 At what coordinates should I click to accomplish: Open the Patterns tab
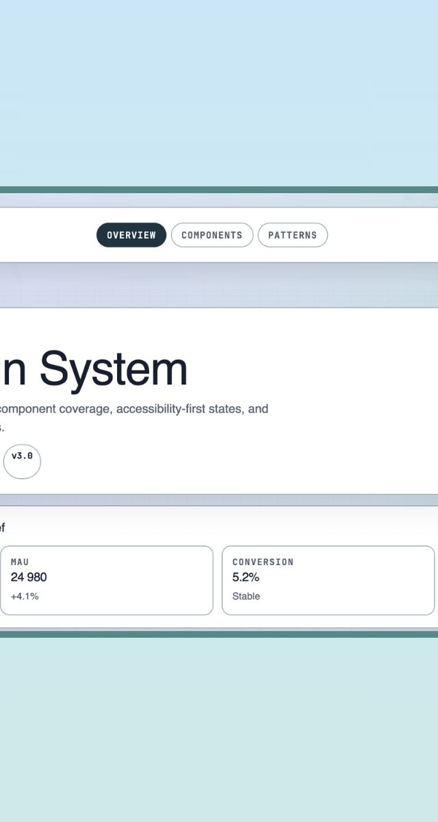click(x=293, y=235)
